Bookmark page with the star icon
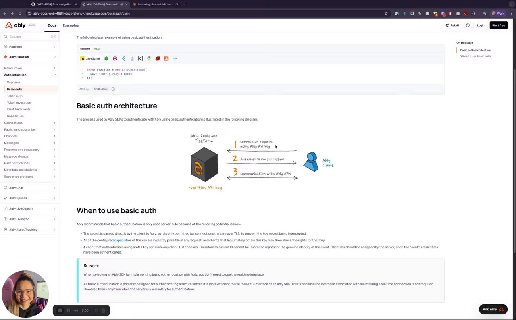The width and height of the screenshot is (516, 320). [x=386, y=13]
